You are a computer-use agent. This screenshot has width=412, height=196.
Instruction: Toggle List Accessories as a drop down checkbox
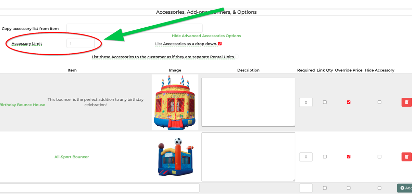click(x=220, y=44)
